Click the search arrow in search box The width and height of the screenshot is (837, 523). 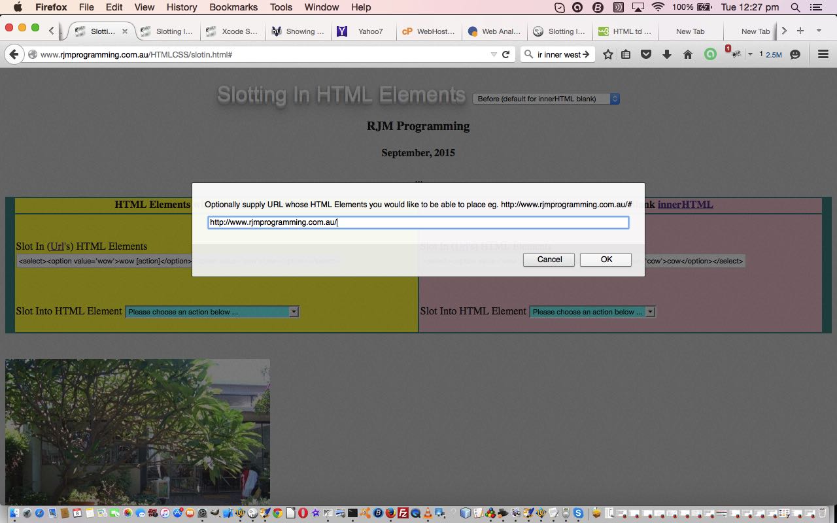(585, 55)
